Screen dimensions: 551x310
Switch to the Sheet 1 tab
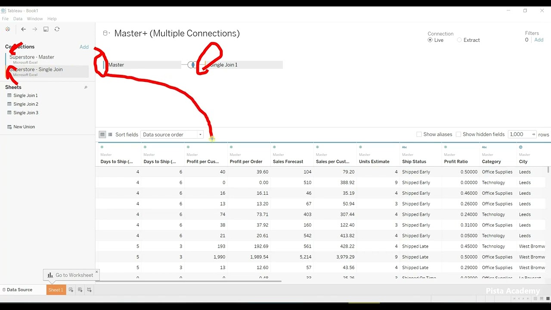click(x=56, y=290)
